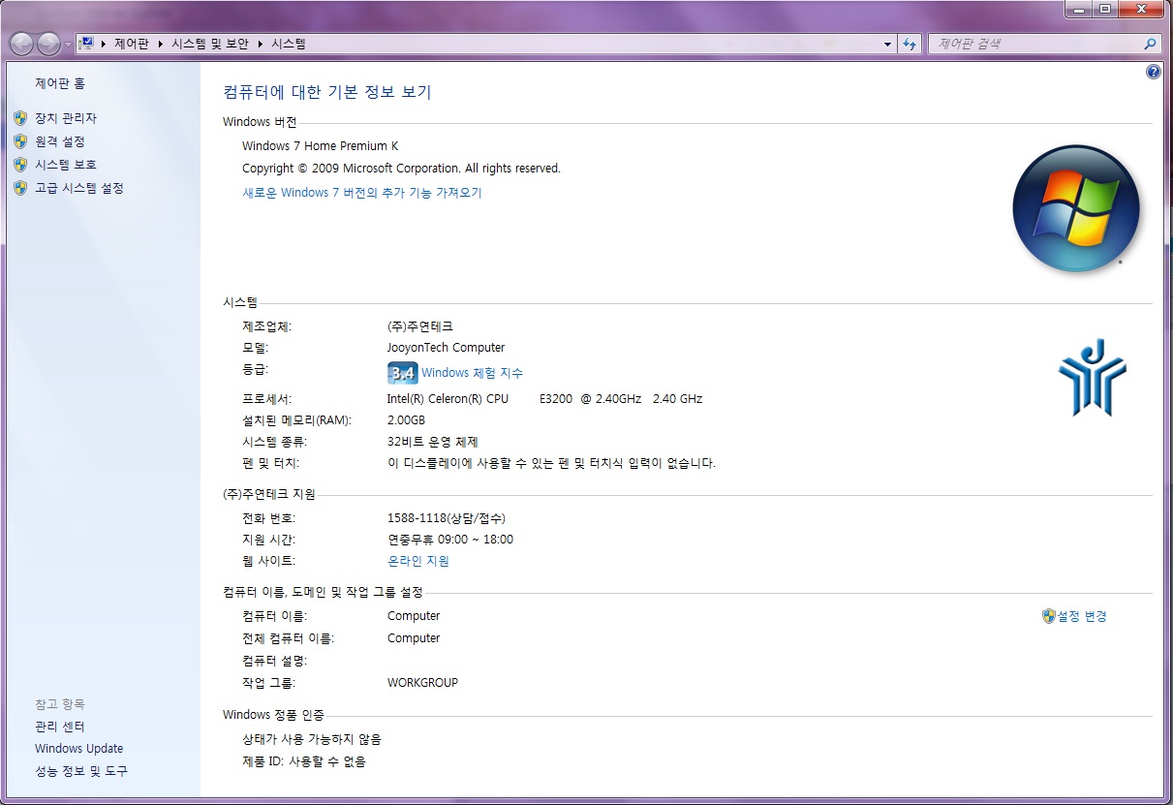Image resolution: width=1173 pixels, height=805 pixels.
Task: Click the Forward navigation arrow
Action: pyautogui.click(x=48, y=44)
